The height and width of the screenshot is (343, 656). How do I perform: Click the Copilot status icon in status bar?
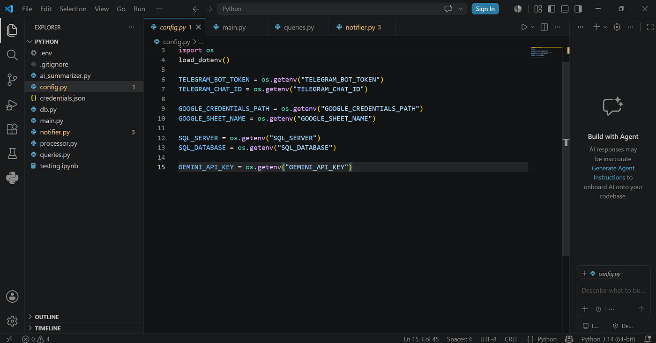click(569, 339)
